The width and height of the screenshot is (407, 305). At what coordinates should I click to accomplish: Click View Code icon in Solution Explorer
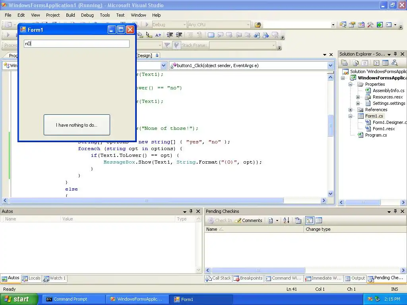pyautogui.click(x=376, y=63)
